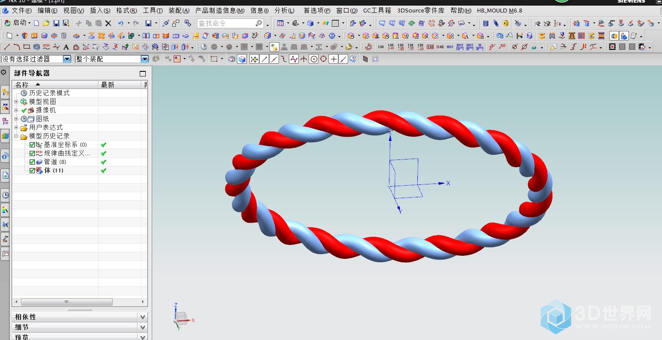Click the New file icon
Viewport: 662px width, 340px height.
(36, 23)
